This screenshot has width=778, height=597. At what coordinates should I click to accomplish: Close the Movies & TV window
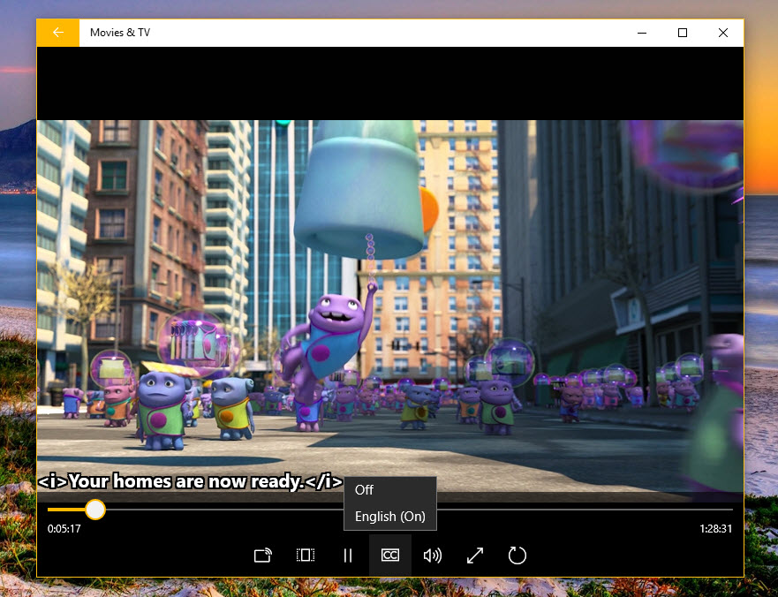(x=723, y=33)
